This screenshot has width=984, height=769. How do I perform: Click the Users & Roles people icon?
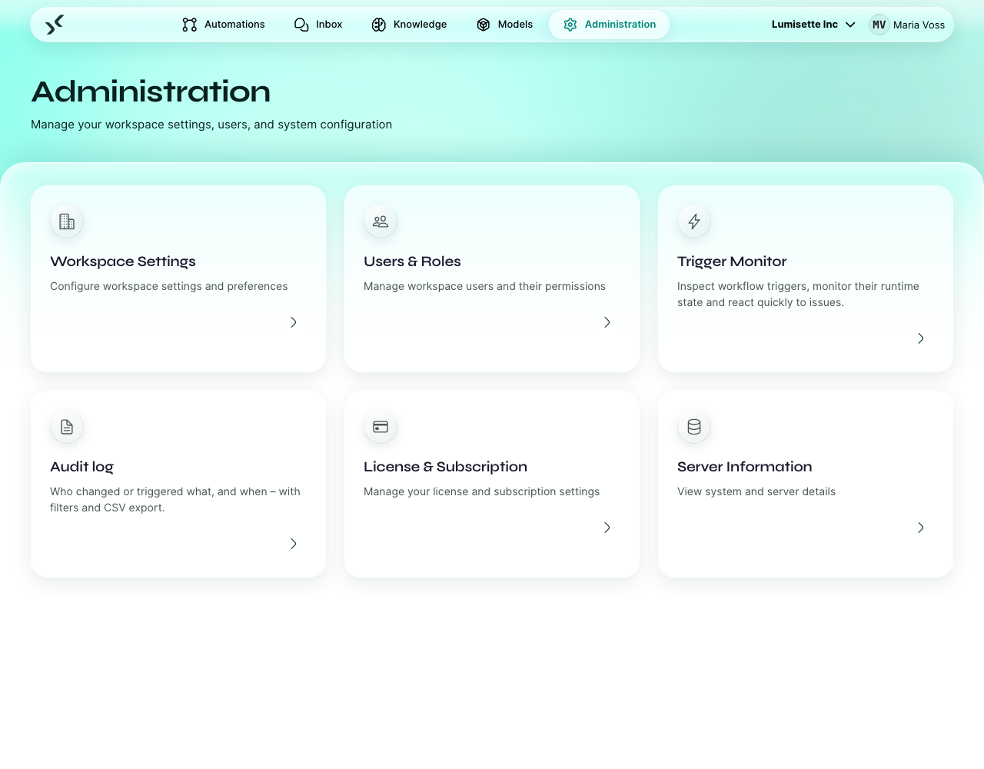click(x=381, y=221)
